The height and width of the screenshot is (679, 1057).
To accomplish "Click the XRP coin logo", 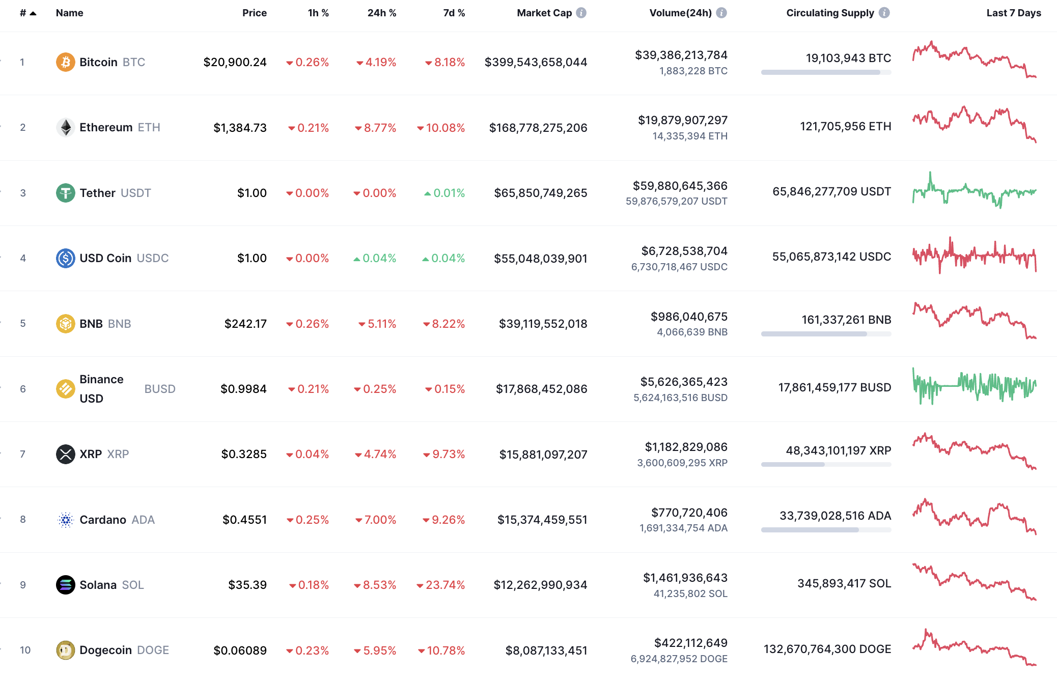I will 65,454.
